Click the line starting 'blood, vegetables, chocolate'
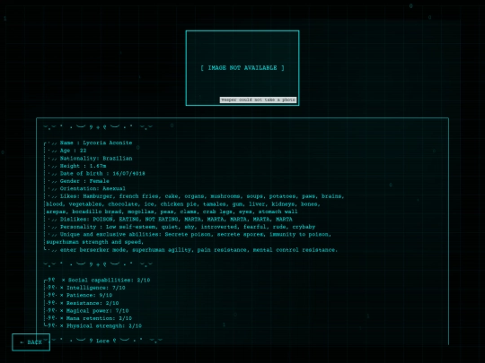Viewport: 485px width, 363px height. pos(183,204)
